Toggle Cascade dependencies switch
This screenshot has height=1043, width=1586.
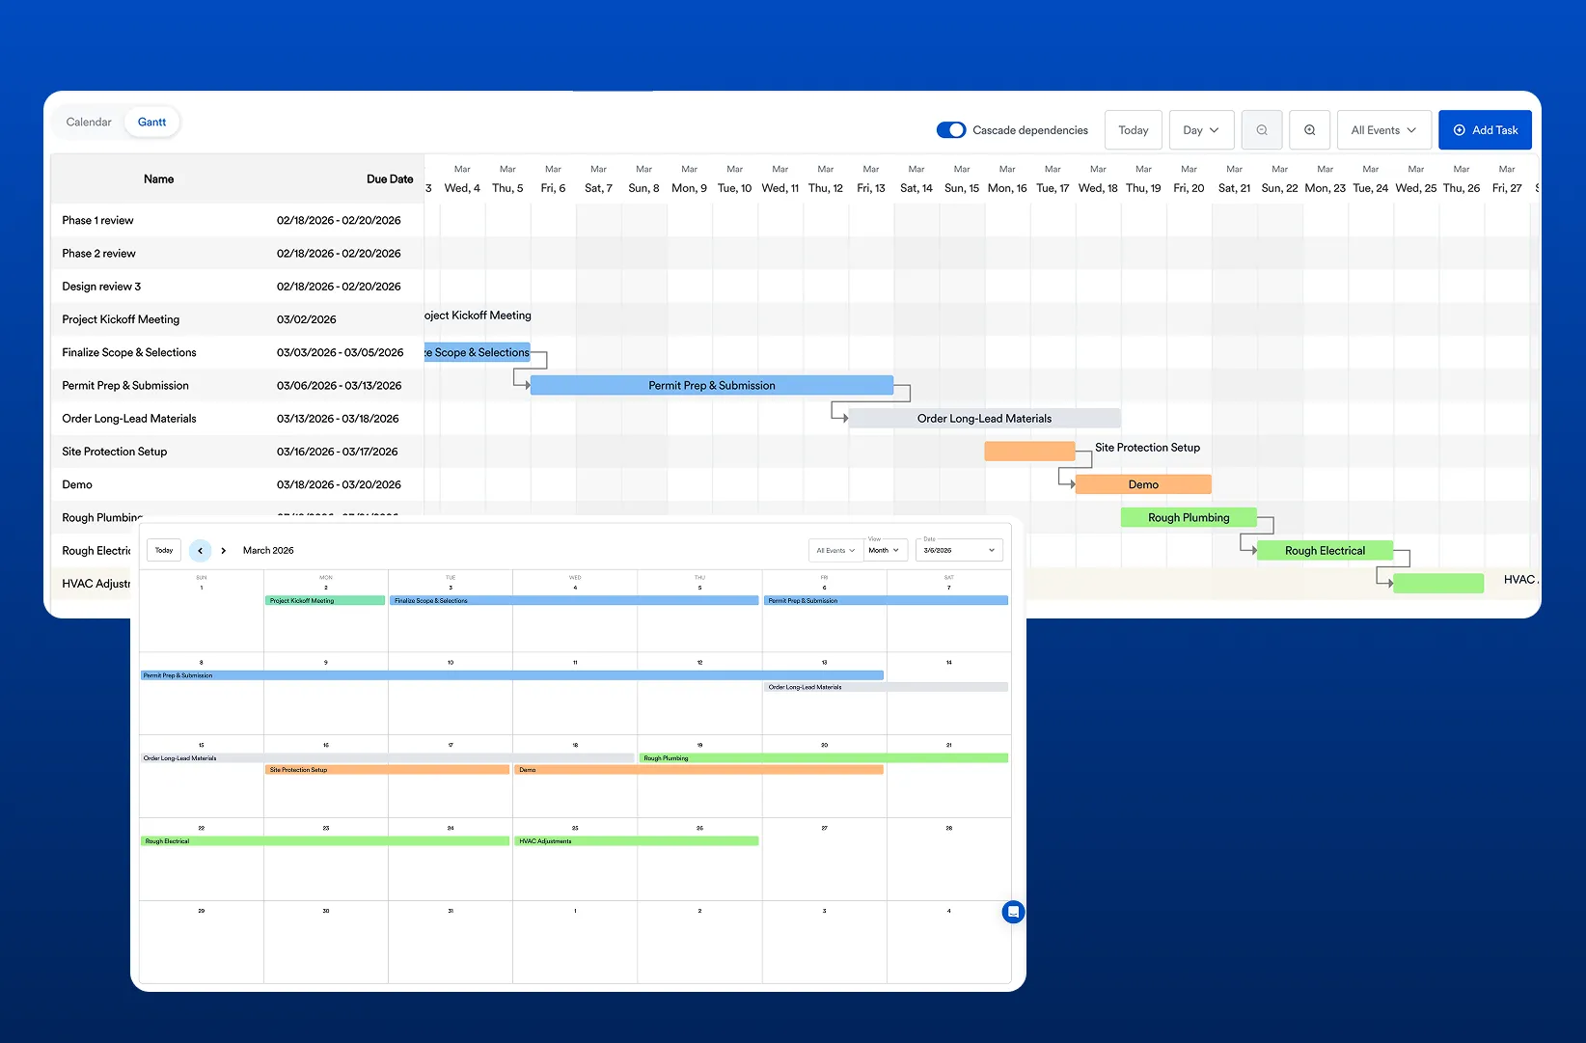[x=951, y=130]
